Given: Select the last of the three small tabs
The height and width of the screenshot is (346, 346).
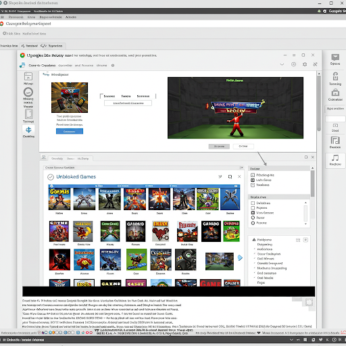Looking at the screenshot, I should [x=143, y=96].
